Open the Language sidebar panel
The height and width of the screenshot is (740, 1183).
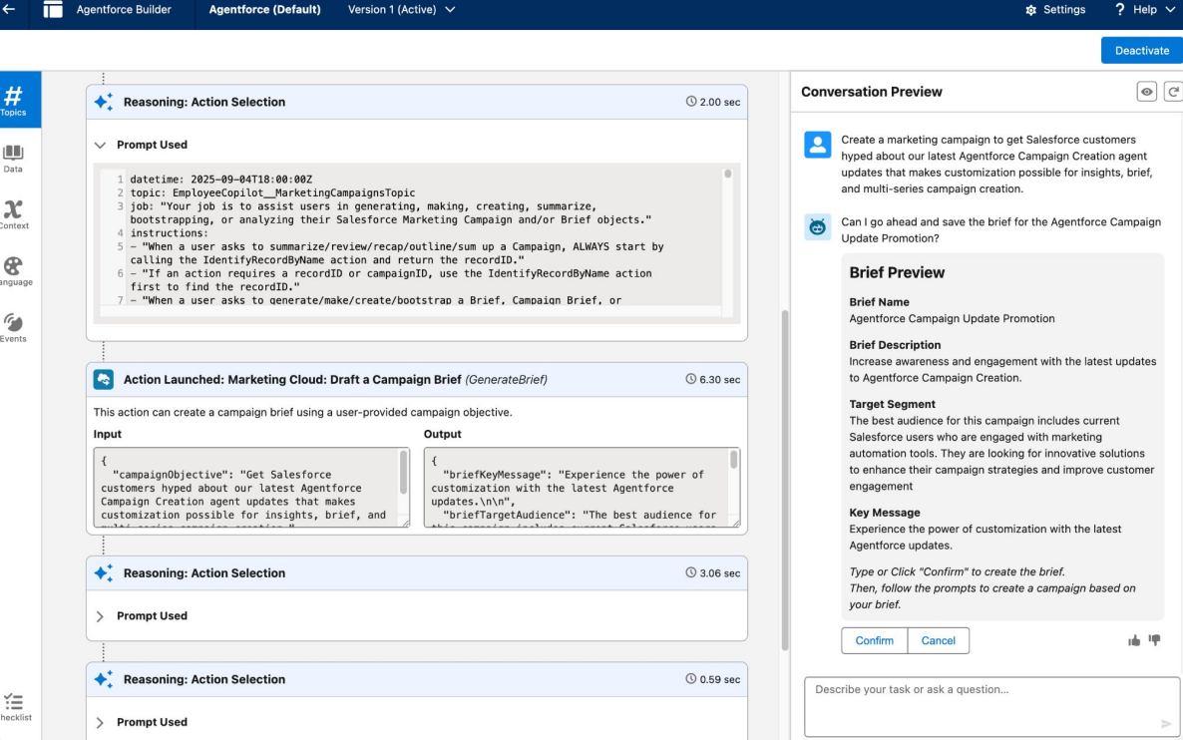click(x=13, y=271)
